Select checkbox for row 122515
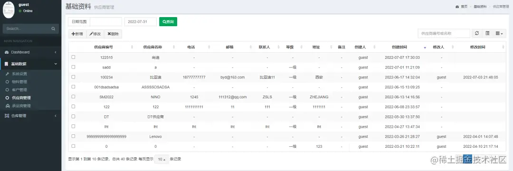 pyautogui.click(x=73, y=57)
